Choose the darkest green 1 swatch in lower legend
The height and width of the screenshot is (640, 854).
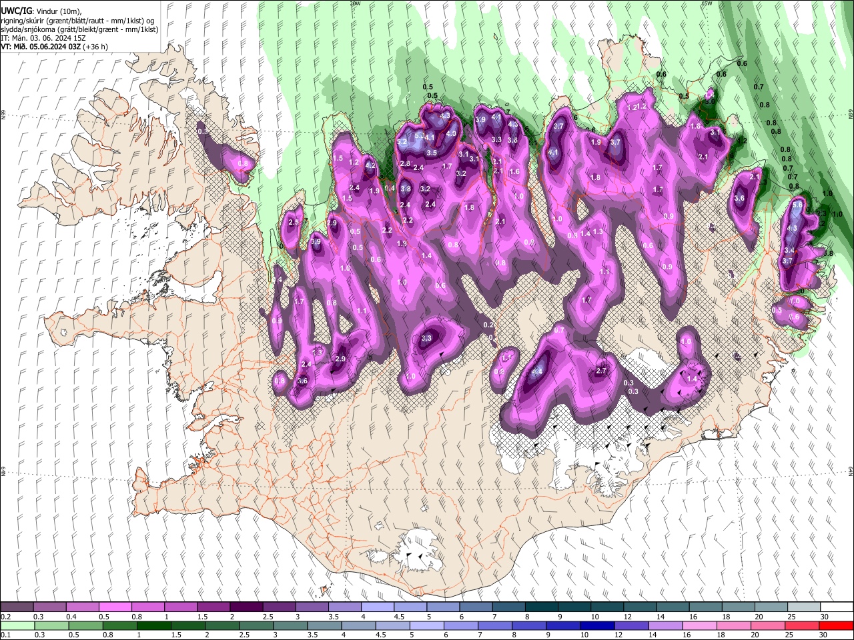(x=153, y=626)
